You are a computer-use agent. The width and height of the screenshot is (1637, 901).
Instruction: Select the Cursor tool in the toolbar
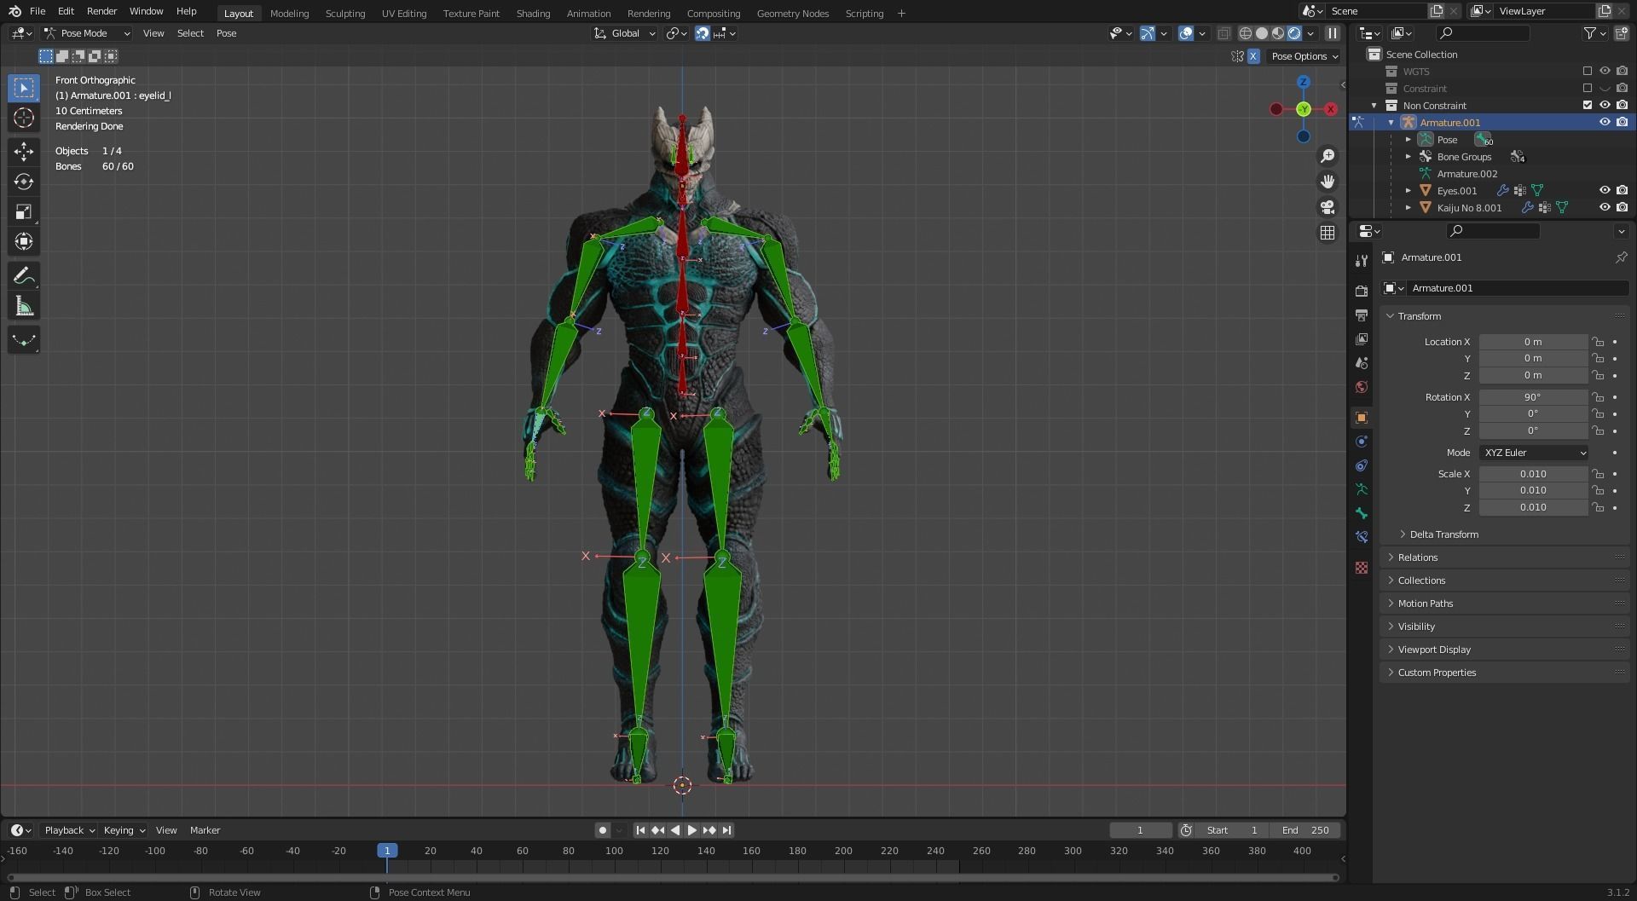[24, 118]
